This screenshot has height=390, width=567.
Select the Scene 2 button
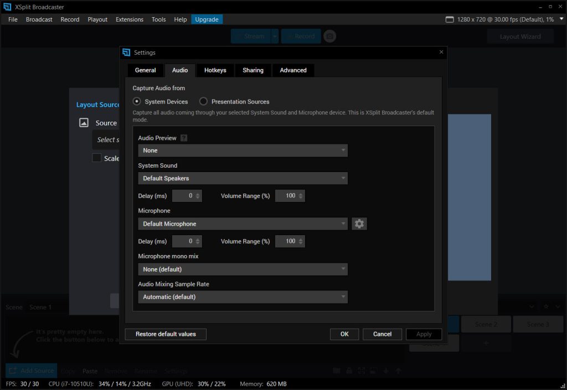[486, 324]
